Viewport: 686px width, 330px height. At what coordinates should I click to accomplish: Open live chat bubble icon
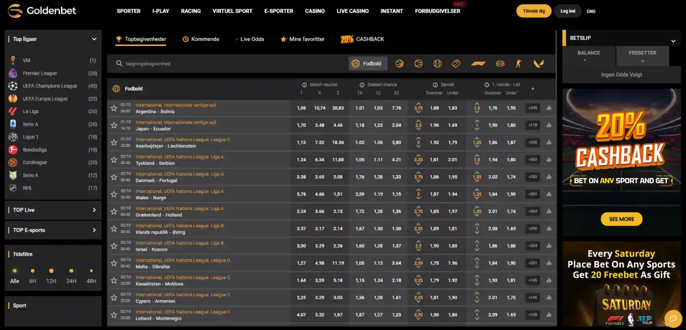pyautogui.click(x=673, y=318)
